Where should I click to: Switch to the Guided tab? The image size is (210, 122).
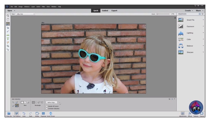[105, 10]
